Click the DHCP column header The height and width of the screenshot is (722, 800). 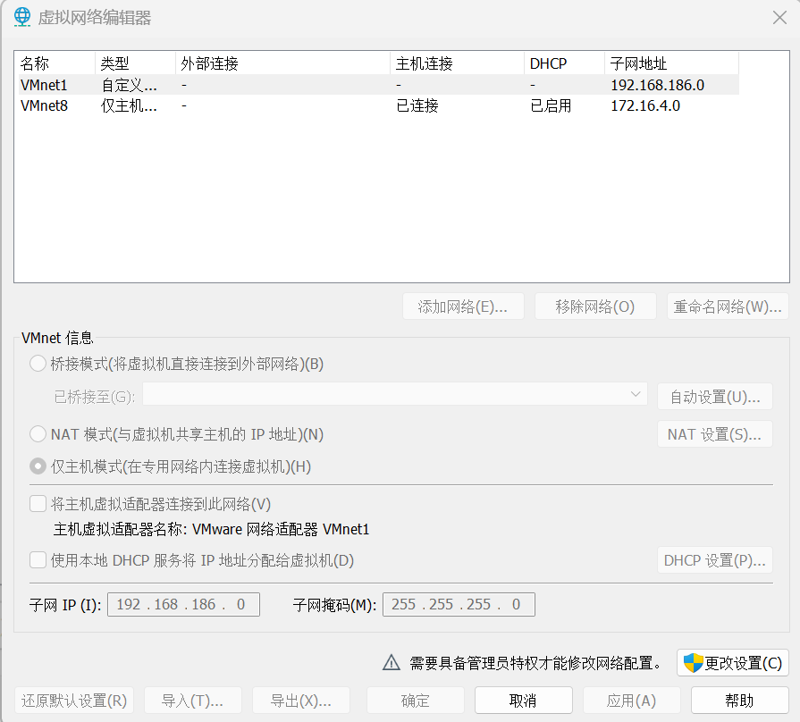click(x=564, y=63)
